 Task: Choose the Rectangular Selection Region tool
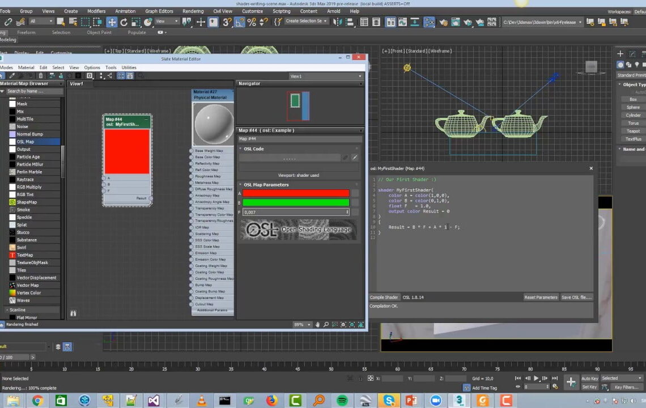click(x=85, y=22)
